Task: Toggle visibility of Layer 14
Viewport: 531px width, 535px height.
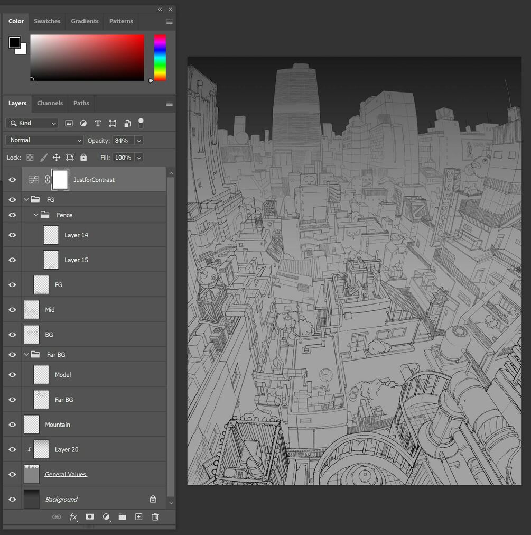Action: pyautogui.click(x=12, y=235)
